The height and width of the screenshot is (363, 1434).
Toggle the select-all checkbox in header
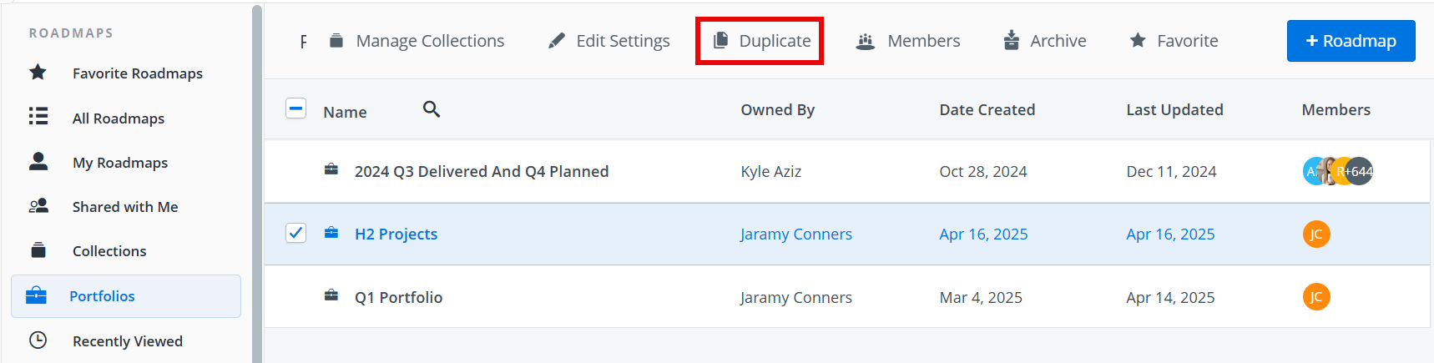click(295, 108)
